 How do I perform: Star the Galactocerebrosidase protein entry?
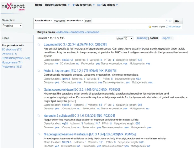coord(39,89)
